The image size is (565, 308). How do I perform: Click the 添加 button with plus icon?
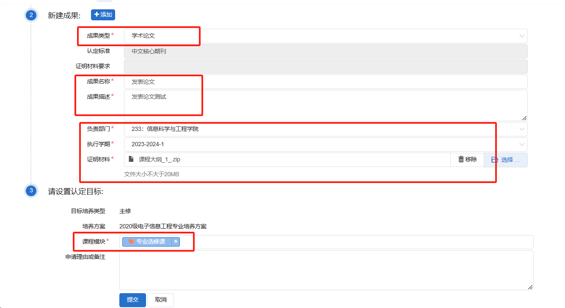point(103,15)
